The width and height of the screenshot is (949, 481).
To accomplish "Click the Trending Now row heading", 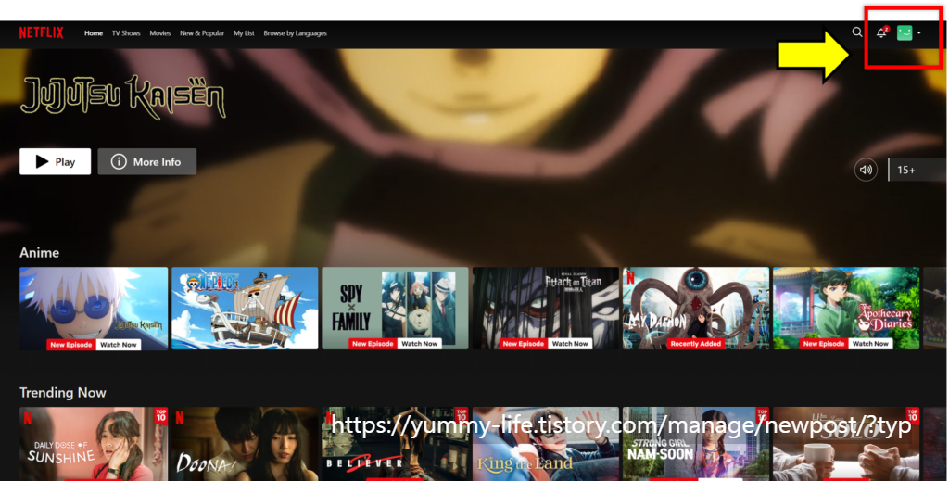I will (x=63, y=393).
